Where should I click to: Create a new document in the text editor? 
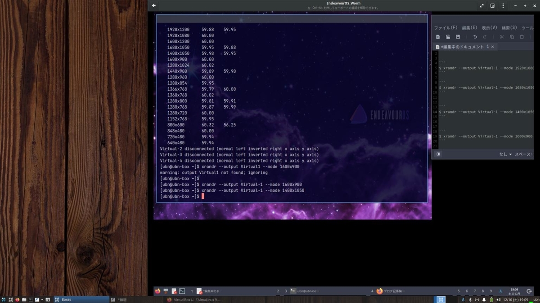pyautogui.click(x=438, y=37)
